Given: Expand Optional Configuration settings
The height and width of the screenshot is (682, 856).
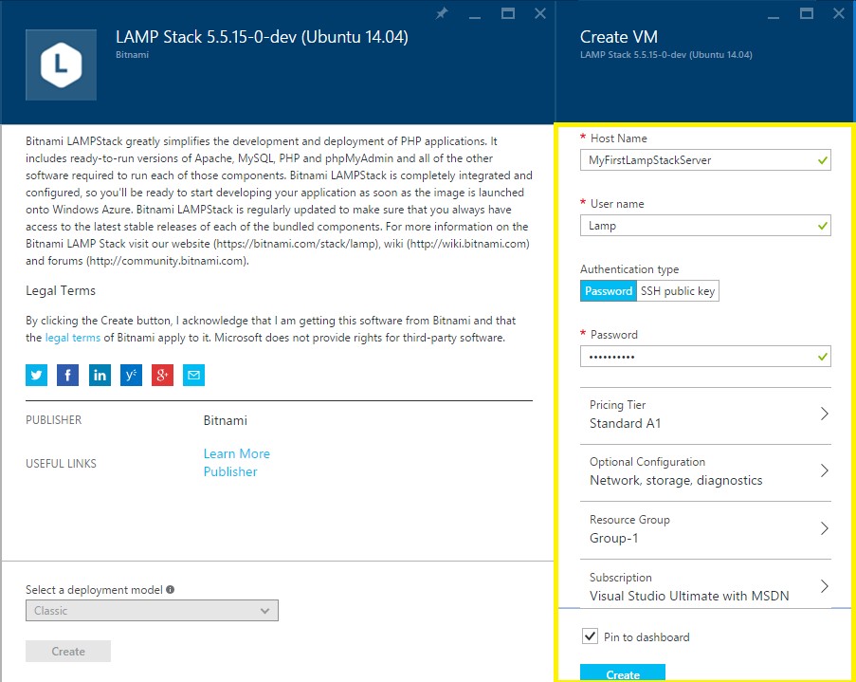Looking at the screenshot, I should click(705, 471).
